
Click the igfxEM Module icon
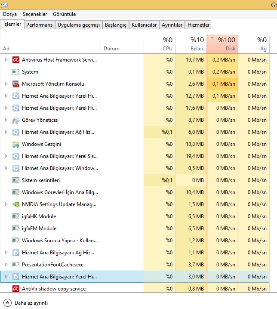pyautogui.click(x=16, y=229)
